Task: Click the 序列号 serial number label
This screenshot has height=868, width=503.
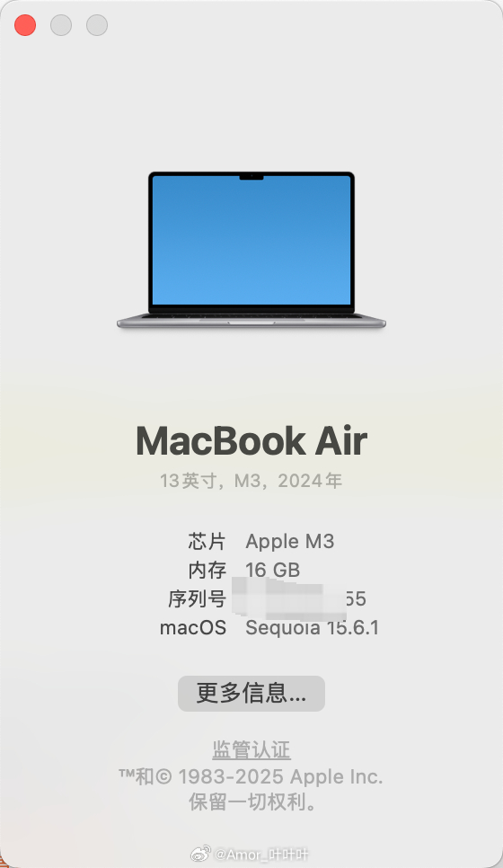Action: [x=198, y=599]
